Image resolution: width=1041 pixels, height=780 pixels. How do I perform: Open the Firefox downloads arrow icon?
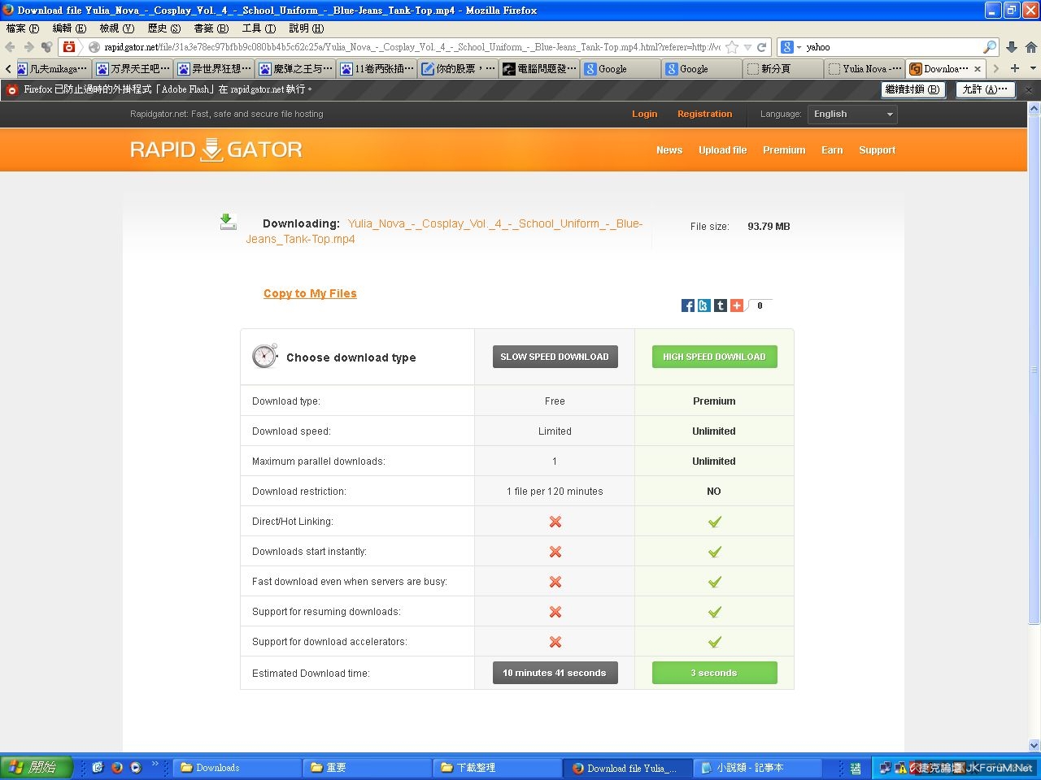1012,47
